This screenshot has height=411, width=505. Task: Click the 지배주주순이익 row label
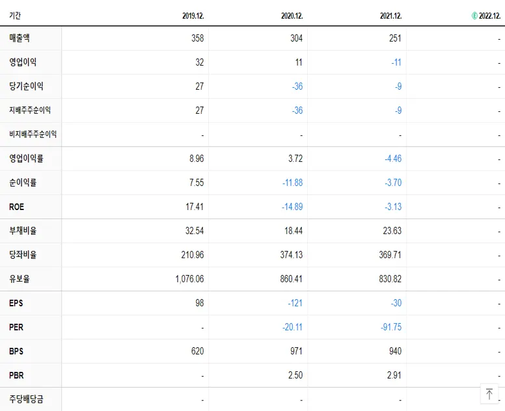[x=30, y=110]
